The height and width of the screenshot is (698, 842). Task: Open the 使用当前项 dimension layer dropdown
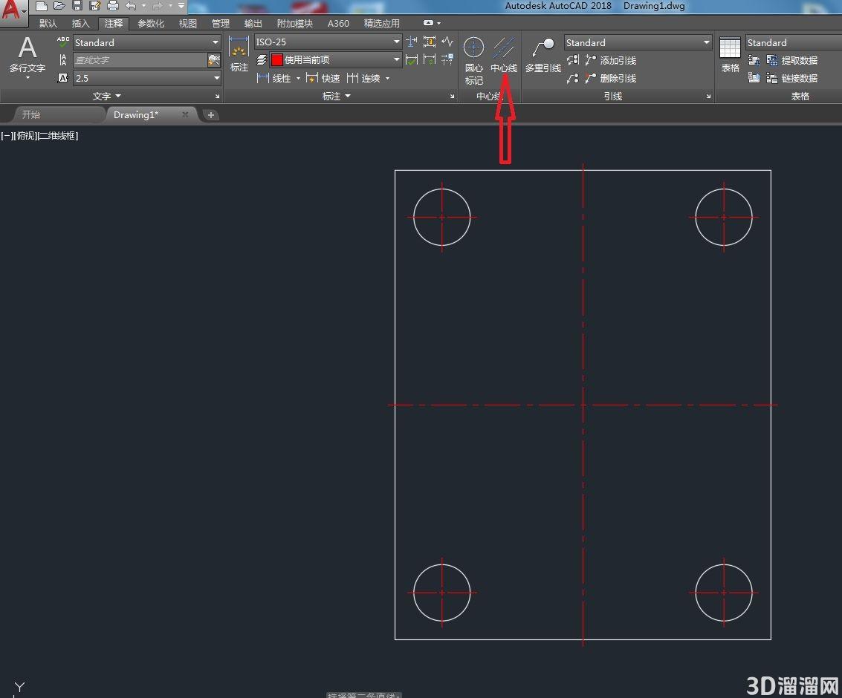[336, 59]
